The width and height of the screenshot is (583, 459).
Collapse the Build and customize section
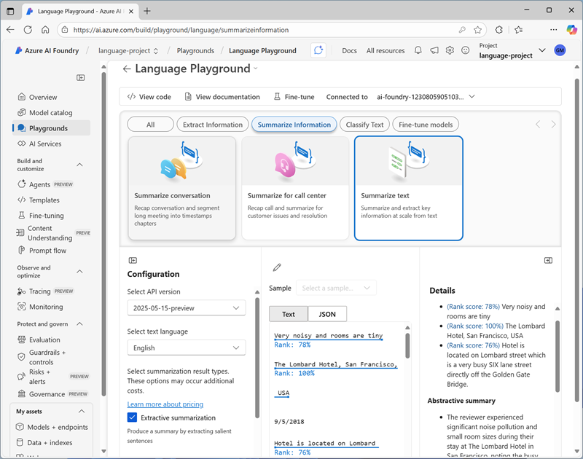pos(80,165)
